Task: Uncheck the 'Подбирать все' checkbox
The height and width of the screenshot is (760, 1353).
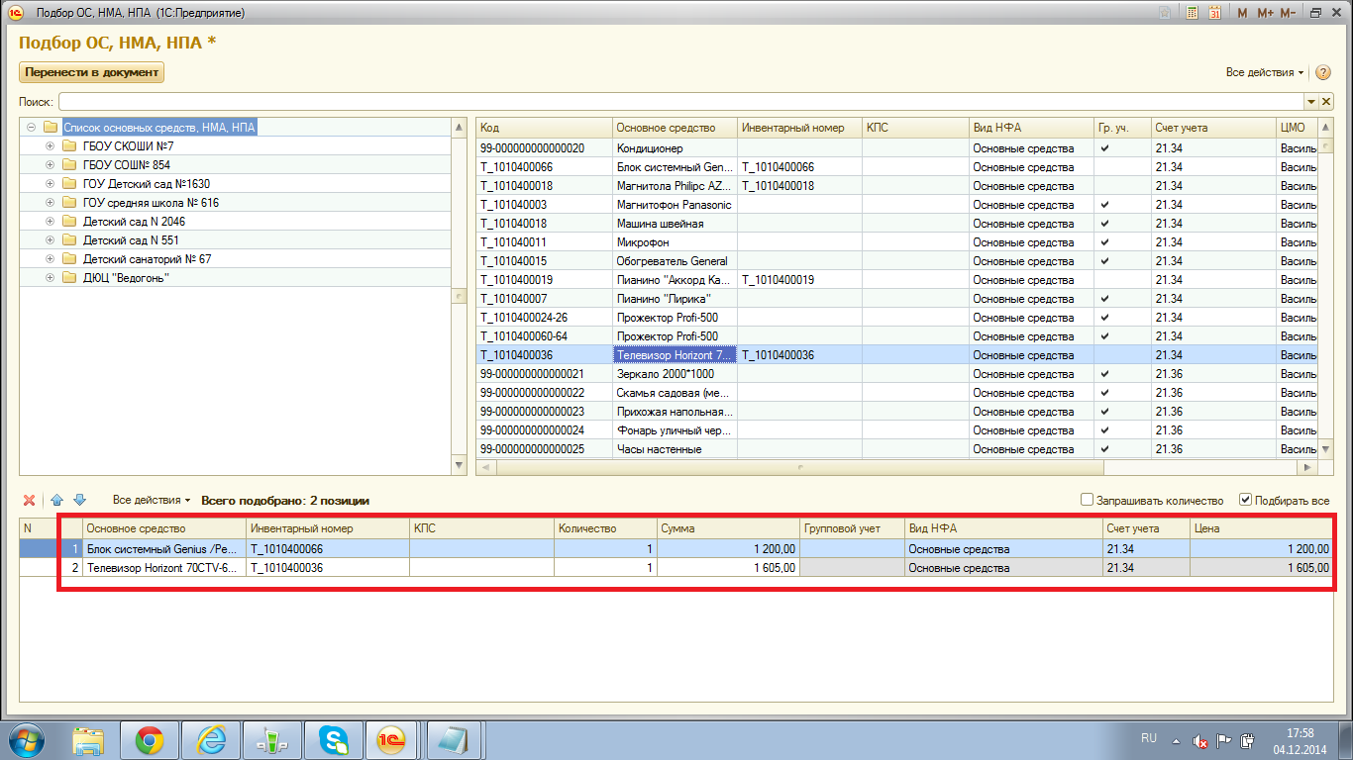Action: pyautogui.click(x=1246, y=501)
